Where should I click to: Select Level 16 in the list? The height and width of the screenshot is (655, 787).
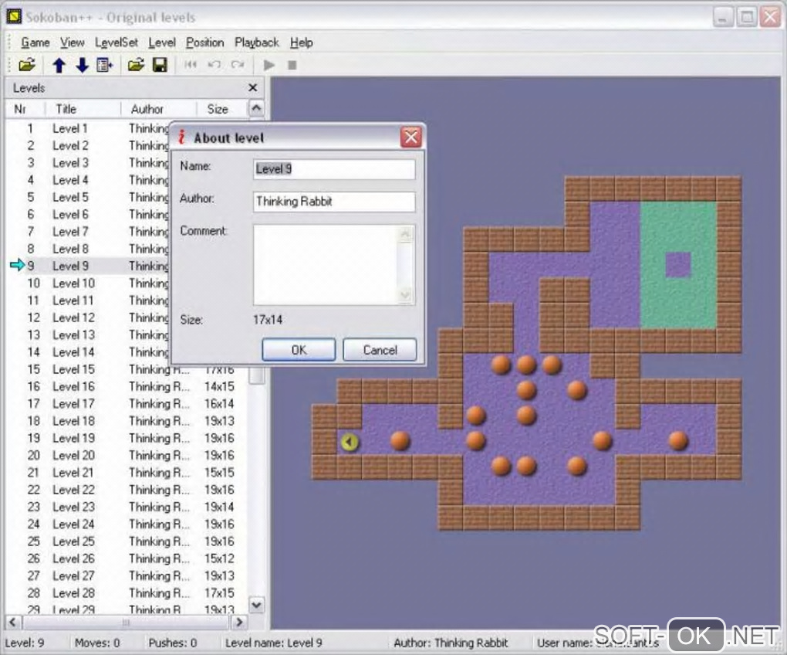(x=73, y=386)
